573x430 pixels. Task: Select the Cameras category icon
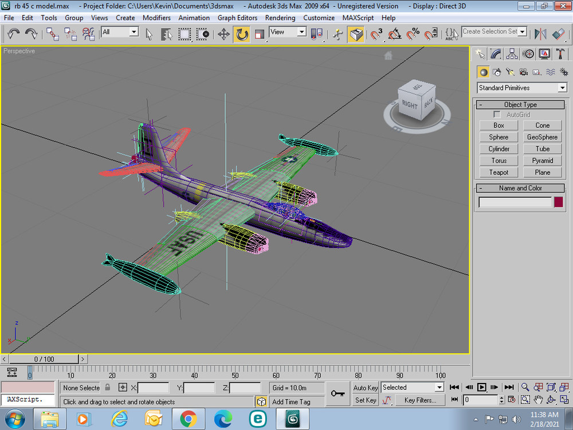(524, 72)
